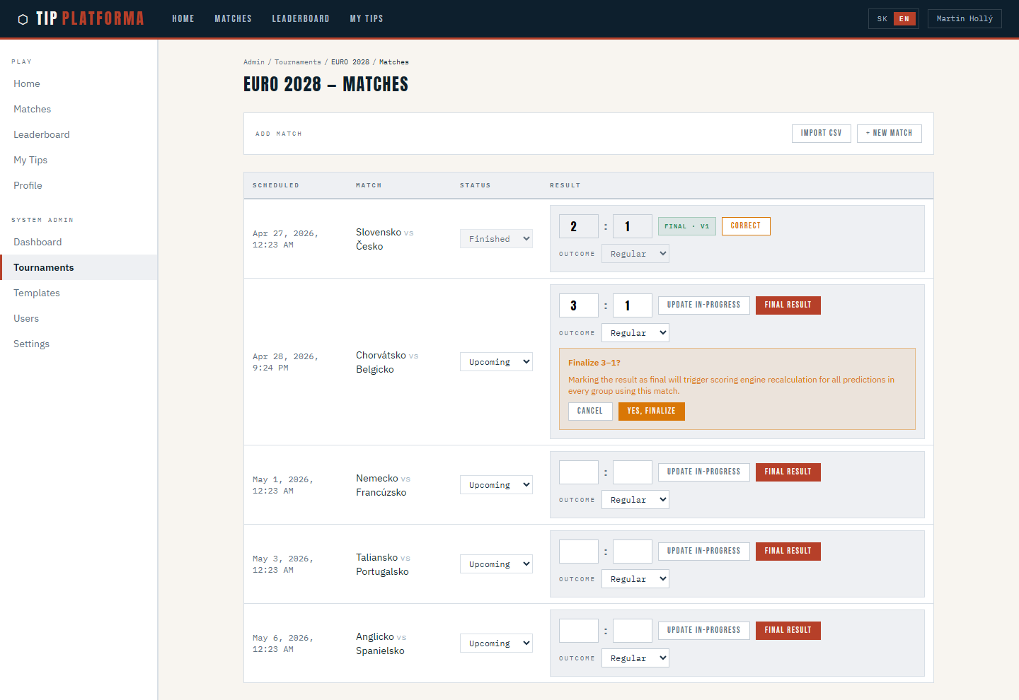Open the Martin Hollý user menu

[964, 19]
